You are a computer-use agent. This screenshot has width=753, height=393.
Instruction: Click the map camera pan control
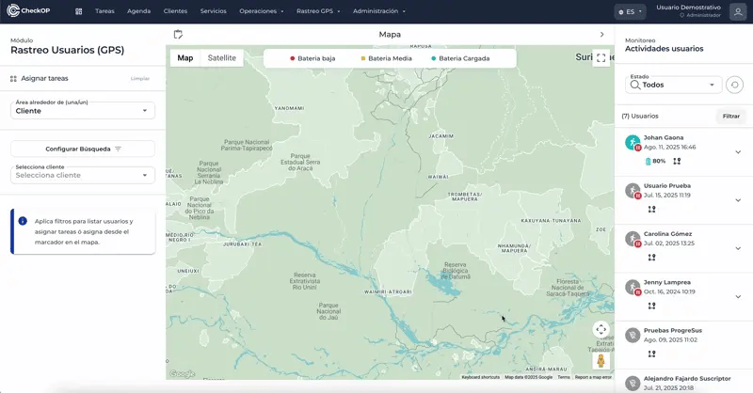pos(601,330)
